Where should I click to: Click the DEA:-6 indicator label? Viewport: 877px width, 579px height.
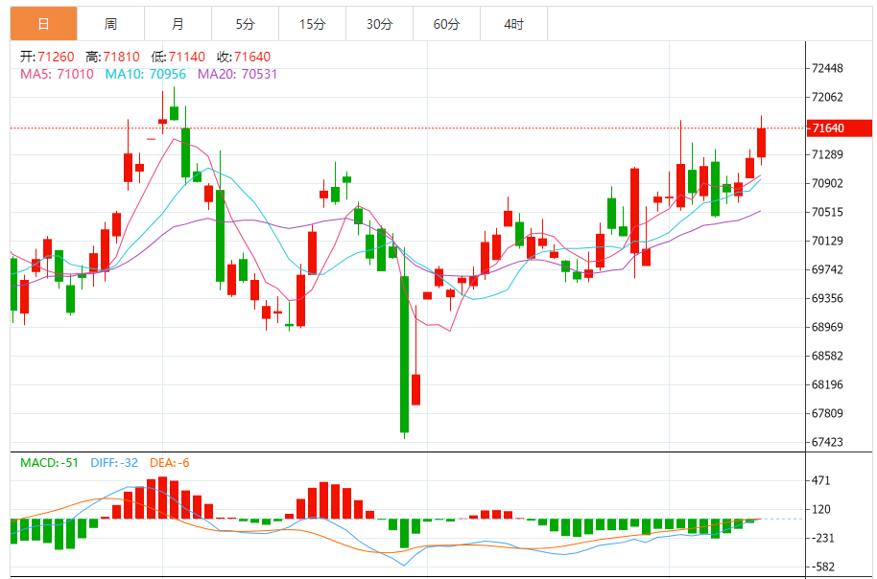coord(170,463)
